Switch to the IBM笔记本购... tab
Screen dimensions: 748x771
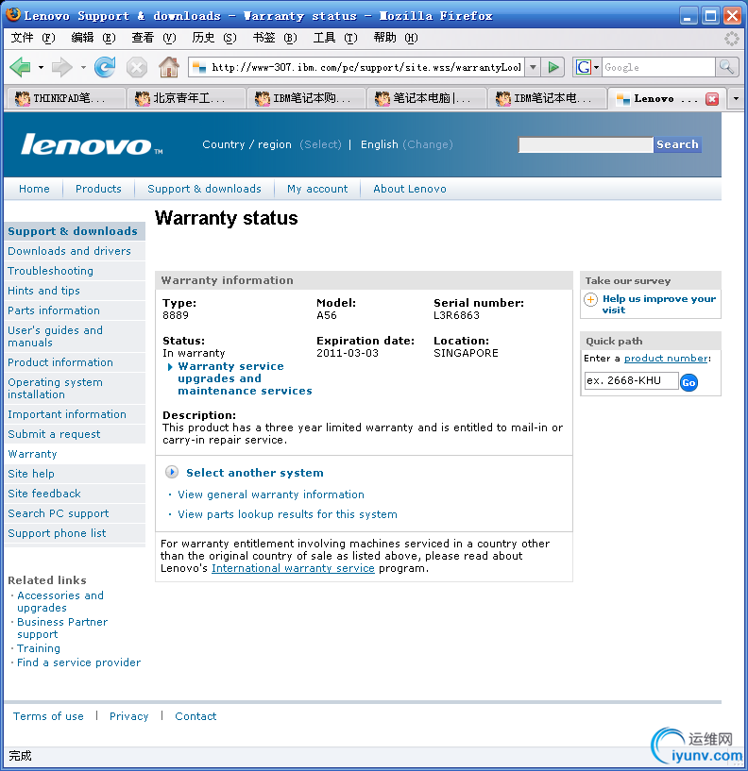click(x=306, y=98)
